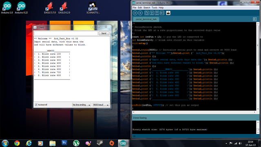Screen dimensions: 261x147
Task: Open uTorrent from the taskbar
Action: click(x=76, y=143)
